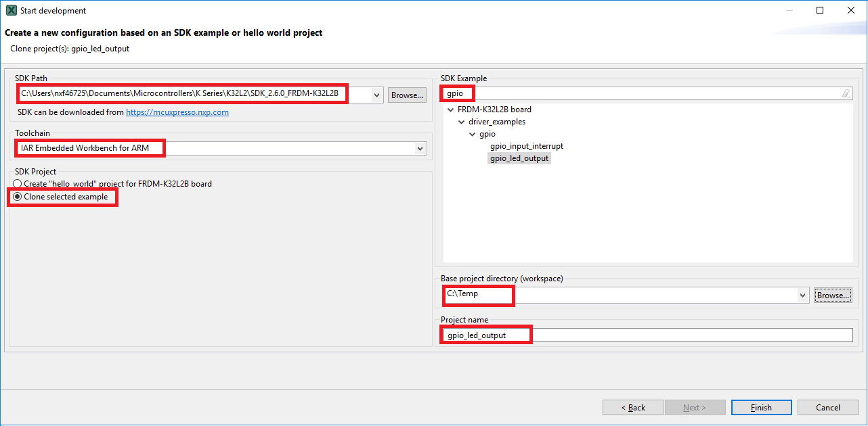This screenshot has width=868, height=426.
Task: Browse for the SDK path
Action: click(x=407, y=95)
